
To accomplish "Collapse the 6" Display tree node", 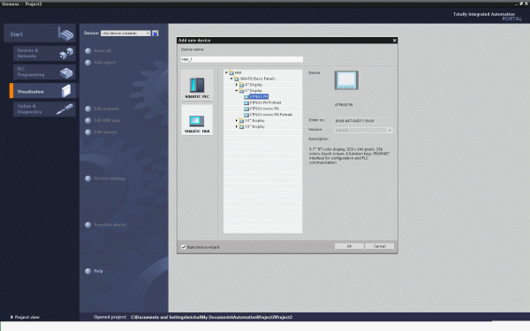I will [237, 91].
